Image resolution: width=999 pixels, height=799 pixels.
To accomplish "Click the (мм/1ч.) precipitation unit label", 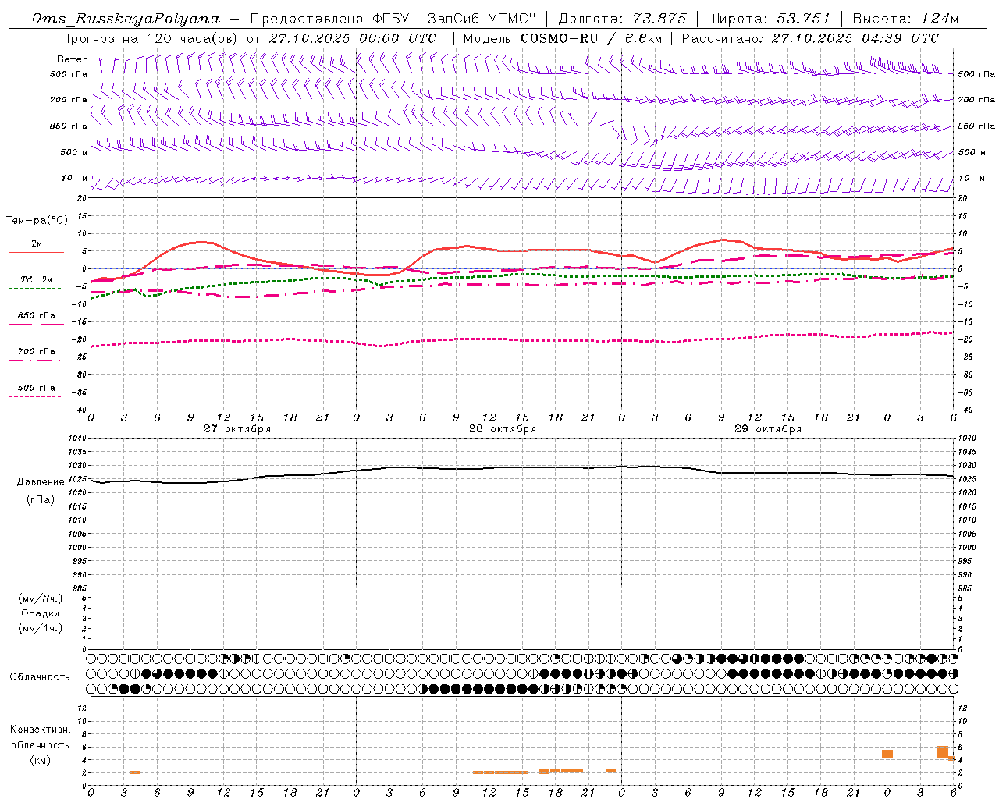I will pyautogui.click(x=40, y=628).
